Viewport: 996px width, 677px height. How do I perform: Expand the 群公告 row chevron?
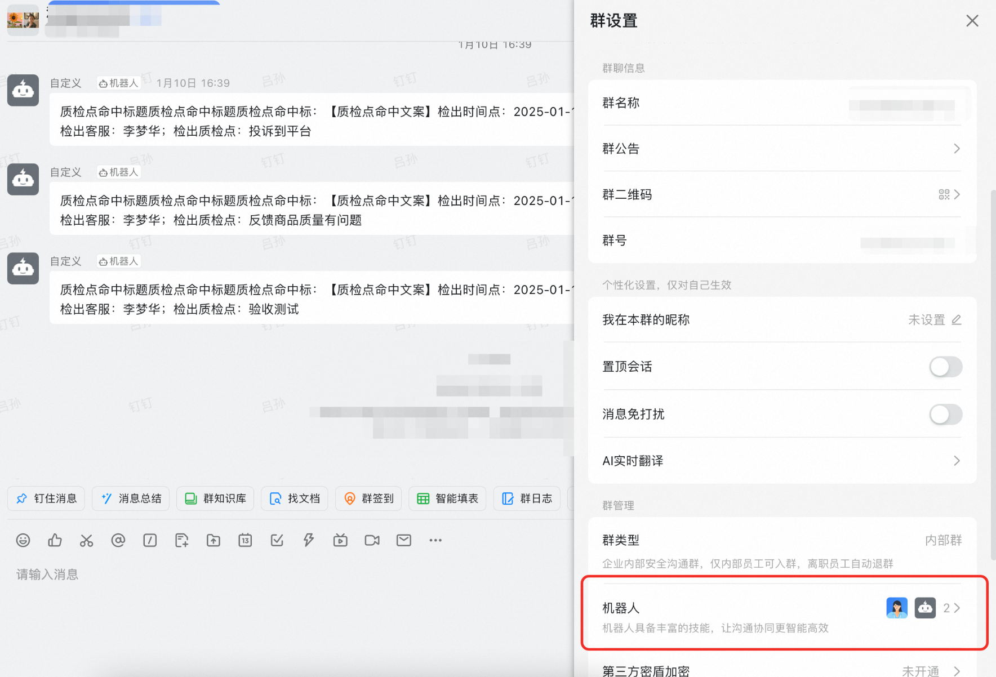(957, 149)
